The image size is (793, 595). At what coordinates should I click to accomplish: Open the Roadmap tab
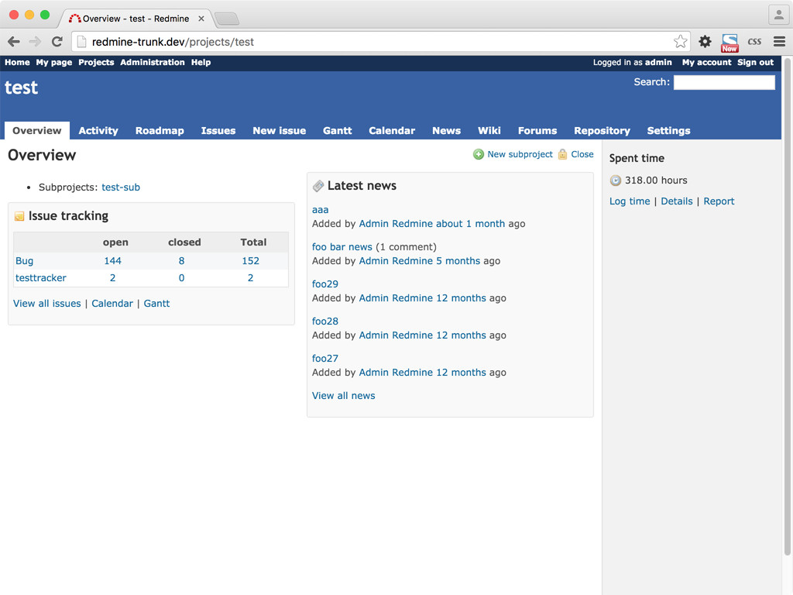pyautogui.click(x=160, y=131)
